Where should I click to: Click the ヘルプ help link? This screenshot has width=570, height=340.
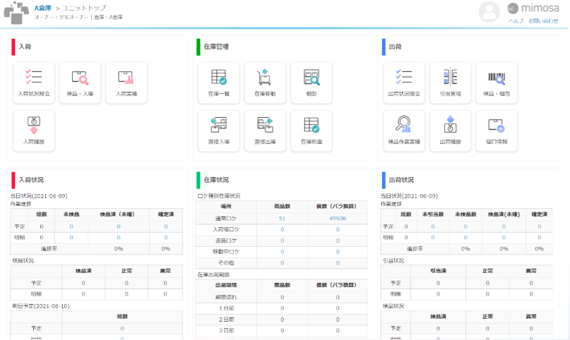coord(516,21)
